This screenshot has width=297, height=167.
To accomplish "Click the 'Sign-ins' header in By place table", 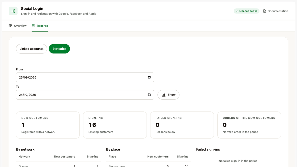I will pyautogui.click(x=183, y=156).
